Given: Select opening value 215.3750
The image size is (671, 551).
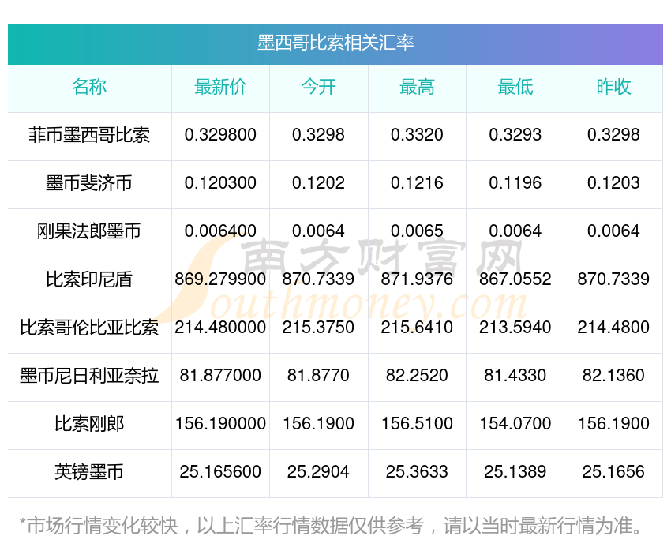Looking at the screenshot, I should [x=318, y=328].
